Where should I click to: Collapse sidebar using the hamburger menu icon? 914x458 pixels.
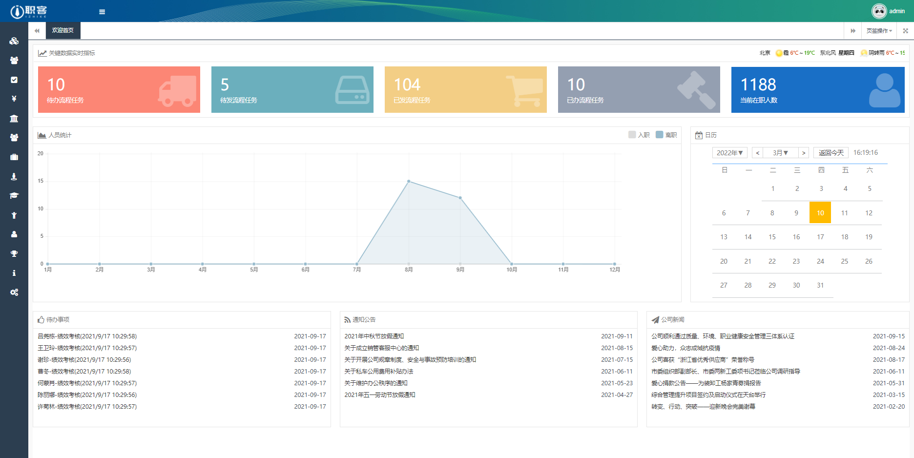[102, 12]
